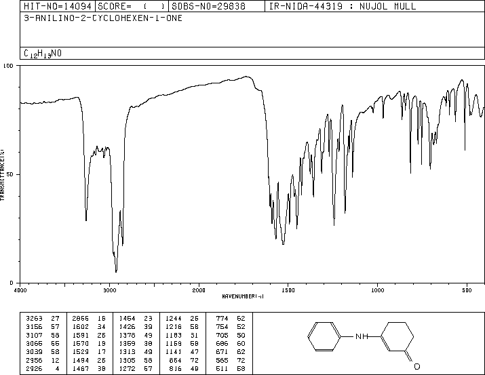
Task: Click the 2000 wavenumber axis label
Action: (x=199, y=290)
